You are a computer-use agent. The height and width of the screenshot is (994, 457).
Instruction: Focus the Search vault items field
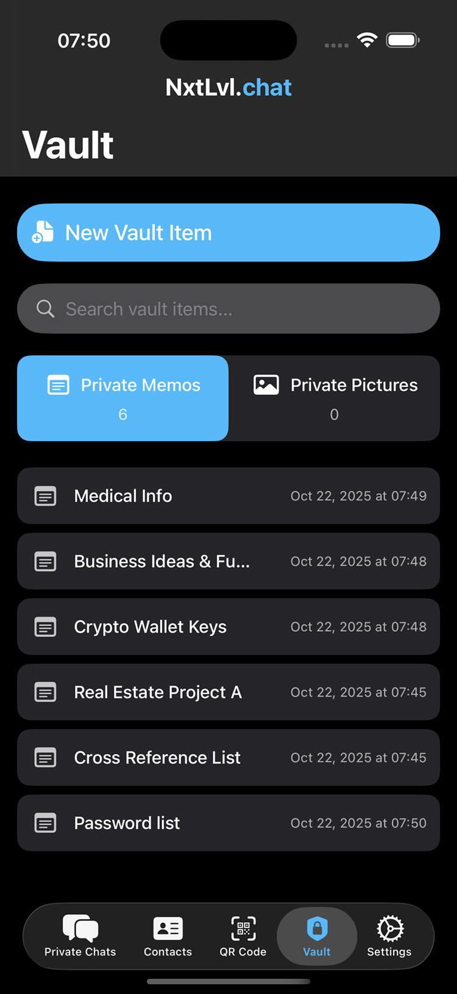tap(244, 308)
